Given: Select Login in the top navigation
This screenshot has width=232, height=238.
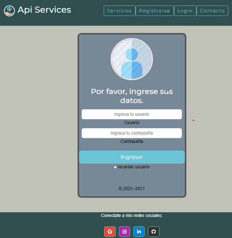Looking at the screenshot, I should tap(185, 11).
